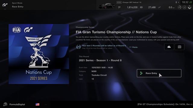193x108 pixels.
Task: Click the FIA GT Championships Schedule news ticker
Action: [165, 104]
